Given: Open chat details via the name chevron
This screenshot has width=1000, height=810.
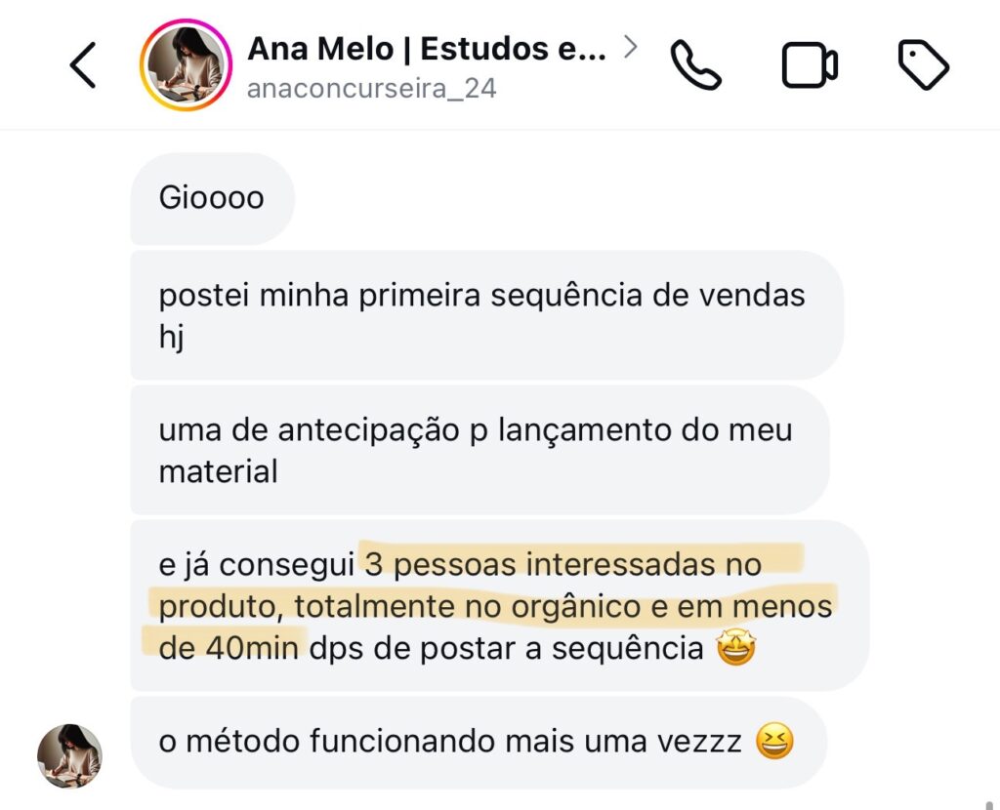Looking at the screenshot, I should (x=631, y=46).
